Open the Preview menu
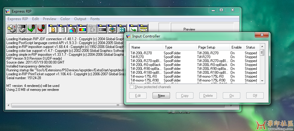The width and height of the screenshot is (294, 131). [x=50, y=19]
